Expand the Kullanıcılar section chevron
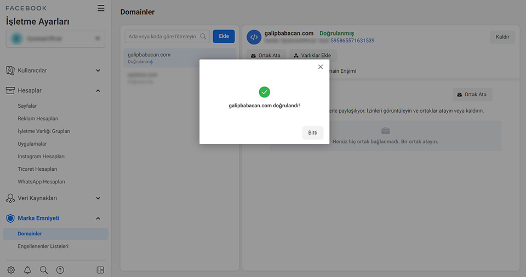This screenshot has width=526, height=277. point(98,71)
